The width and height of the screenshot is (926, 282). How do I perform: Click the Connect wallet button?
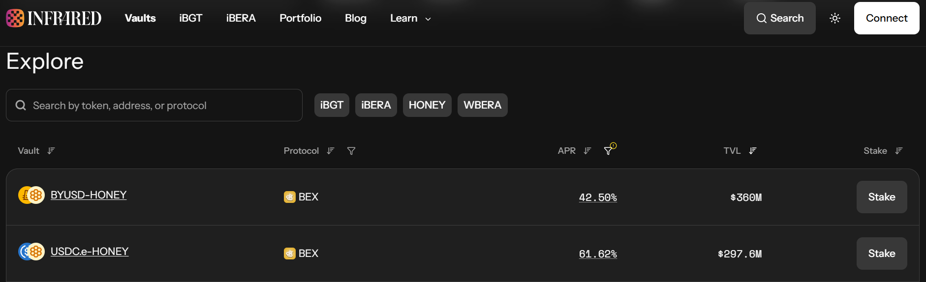coord(887,18)
